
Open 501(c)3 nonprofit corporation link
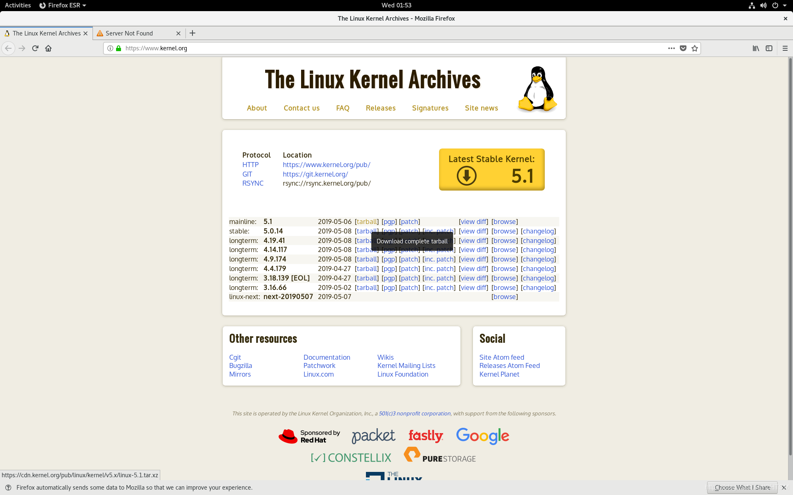click(x=415, y=413)
